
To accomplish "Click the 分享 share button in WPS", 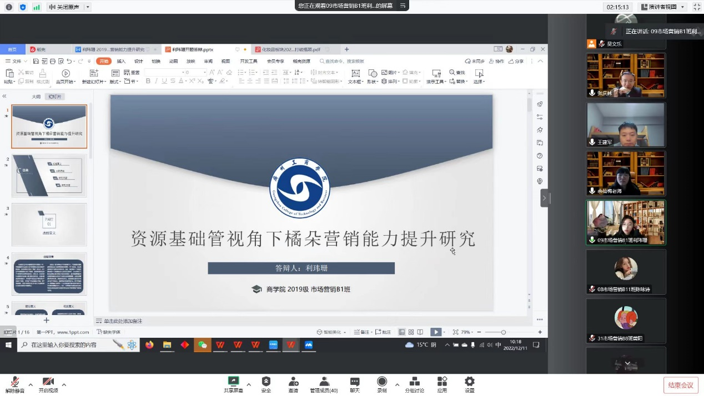I will [x=516, y=61].
